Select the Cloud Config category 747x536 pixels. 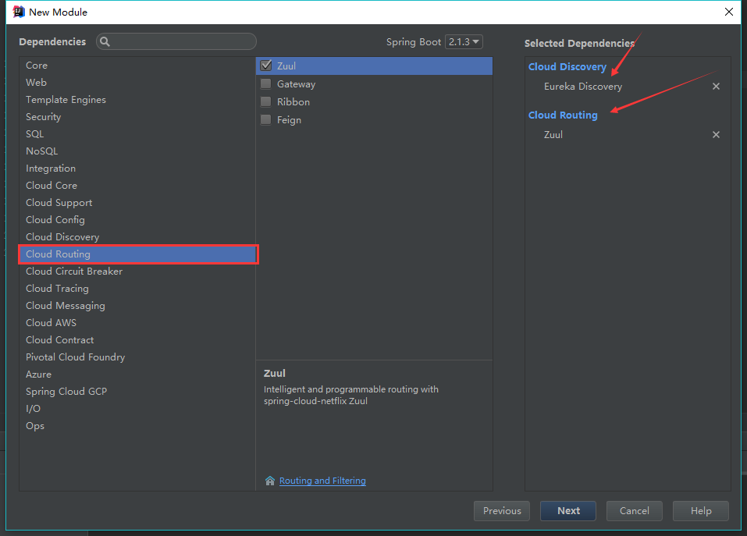137,220
